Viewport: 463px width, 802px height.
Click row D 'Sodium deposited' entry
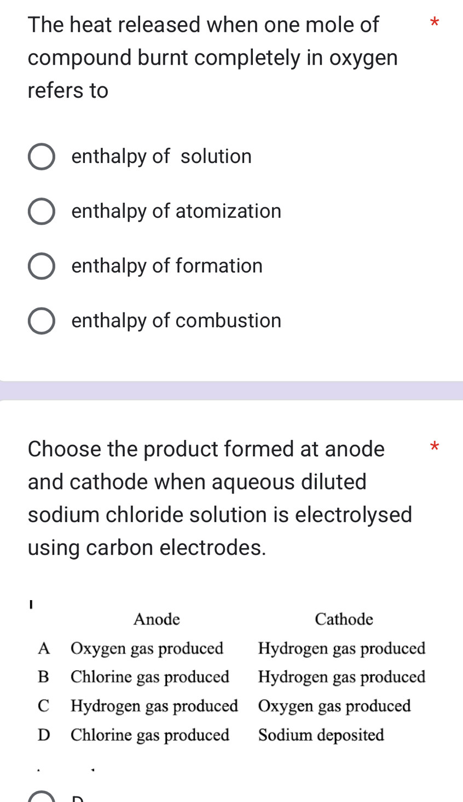(x=321, y=735)
